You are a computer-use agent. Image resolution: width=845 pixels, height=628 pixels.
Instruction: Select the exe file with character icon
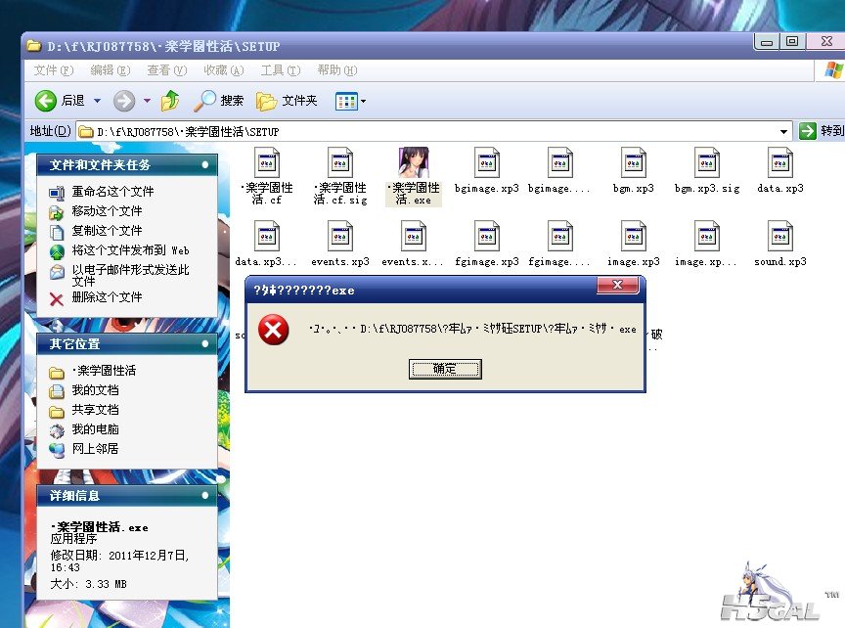[414, 163]
